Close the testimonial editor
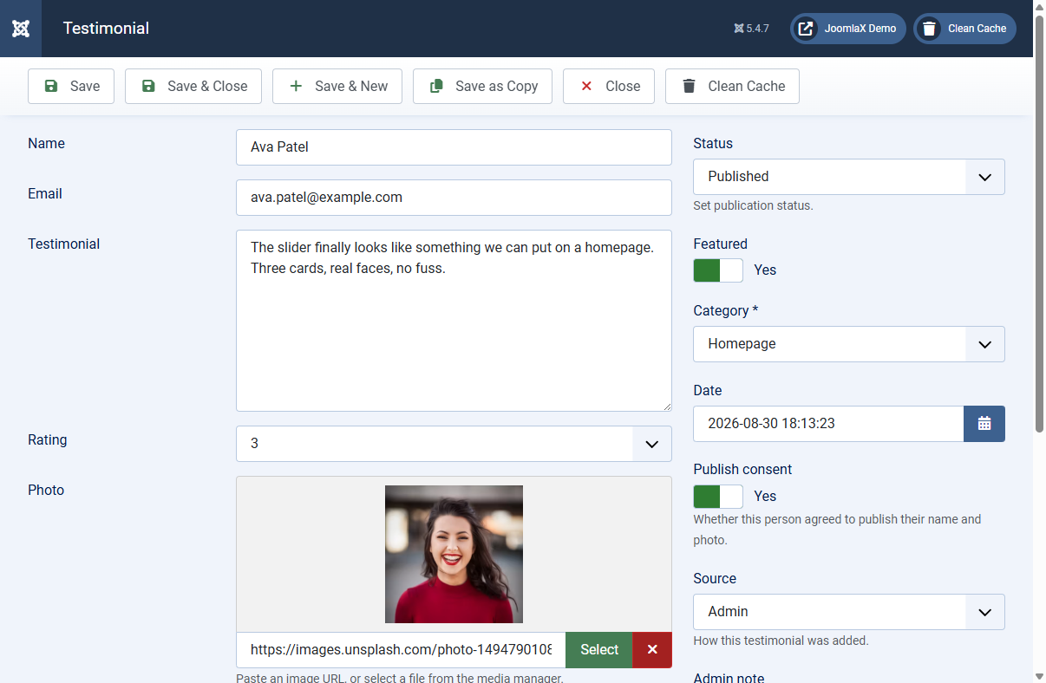The height and width of the screenshot is (683, 1046). 609,86
